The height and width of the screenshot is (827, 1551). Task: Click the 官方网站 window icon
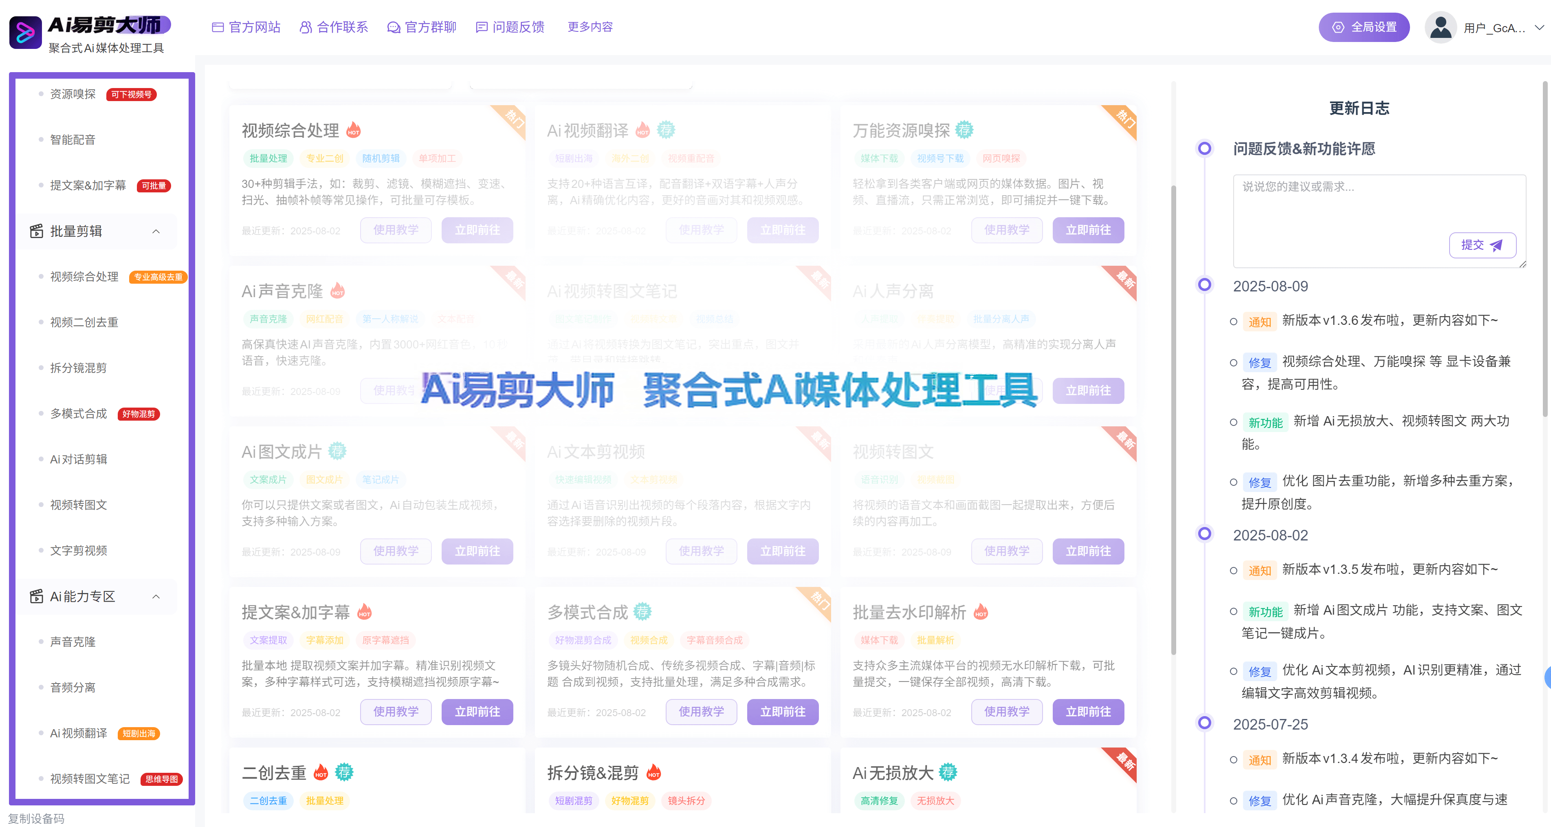pyautogui.click(x=218, y=27)
